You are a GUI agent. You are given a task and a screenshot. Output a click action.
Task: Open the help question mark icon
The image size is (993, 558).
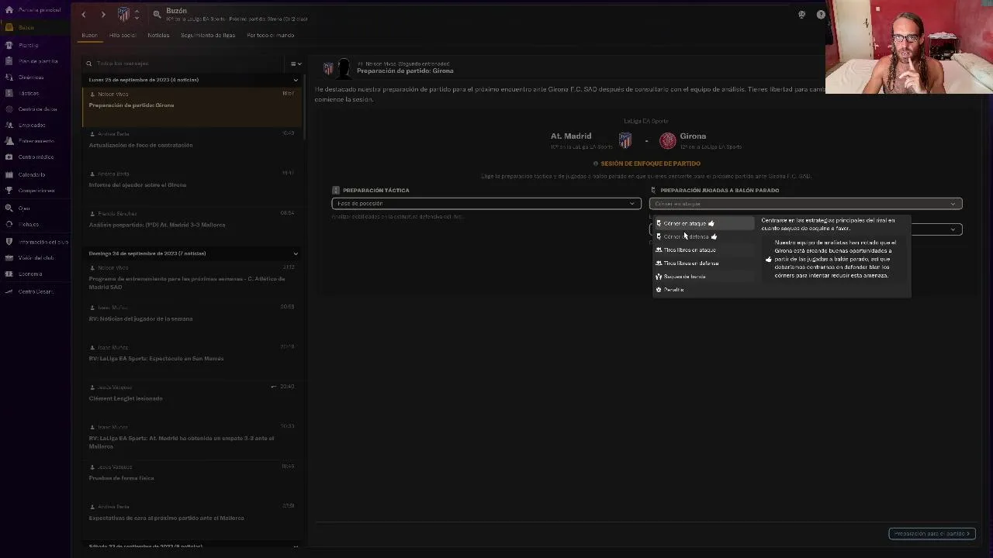click(x=821, y=14)
